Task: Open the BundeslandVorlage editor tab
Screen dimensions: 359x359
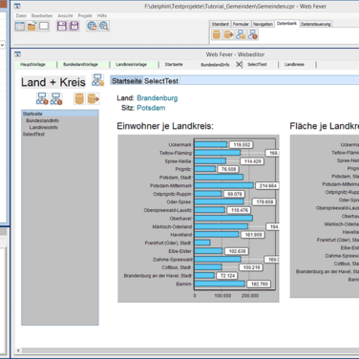Action: pos(80,65)
